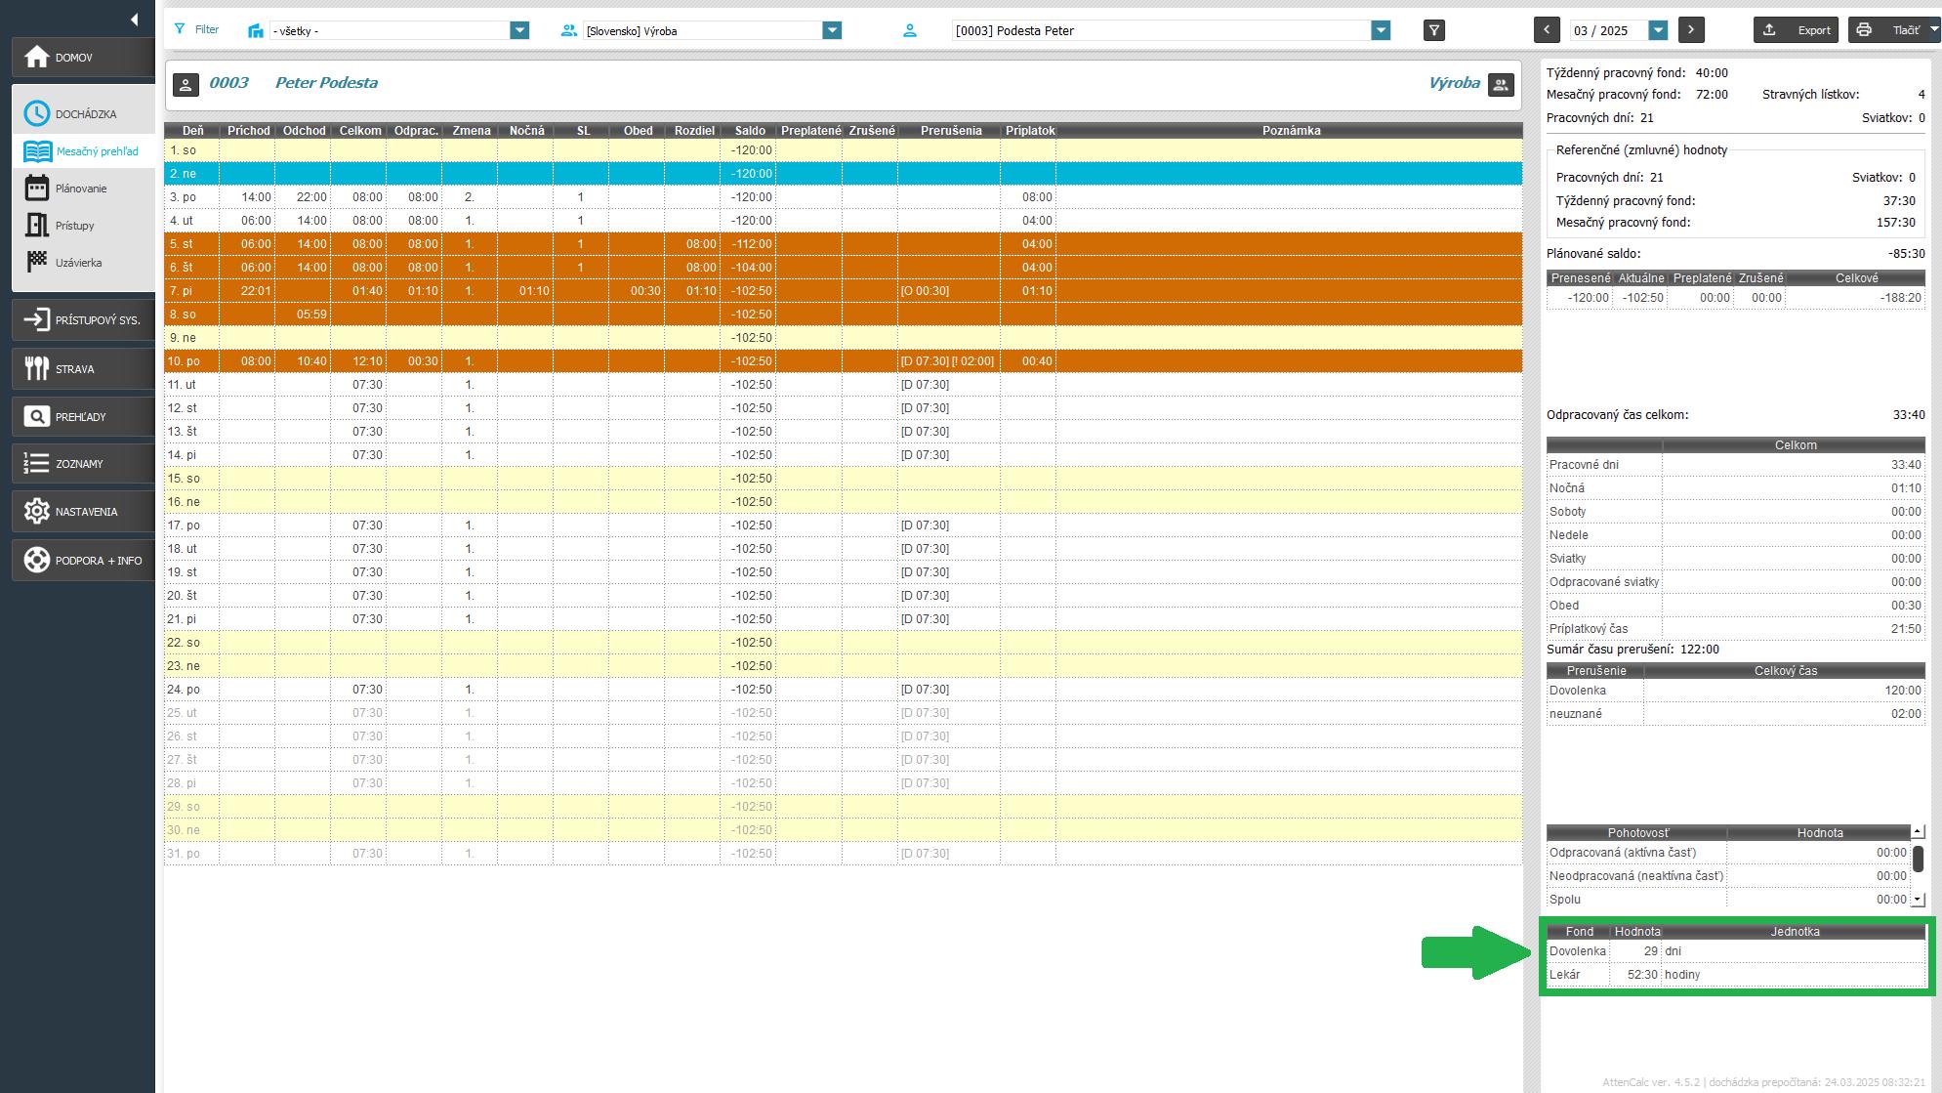Viewport: 1942px width, 1093px height.
Task: Select the row for day 10. po
Action: coord(183,361)
